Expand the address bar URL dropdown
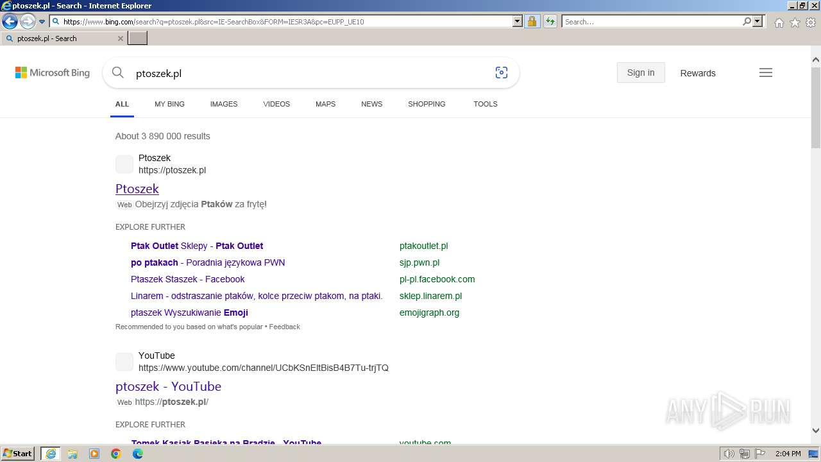The width and height of the screenshot is (821, 462). pyautogui.click(x=518, y=21)
